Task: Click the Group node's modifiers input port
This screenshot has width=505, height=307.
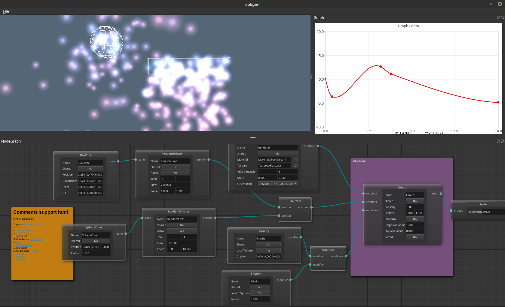Action: tap(363, 210)
